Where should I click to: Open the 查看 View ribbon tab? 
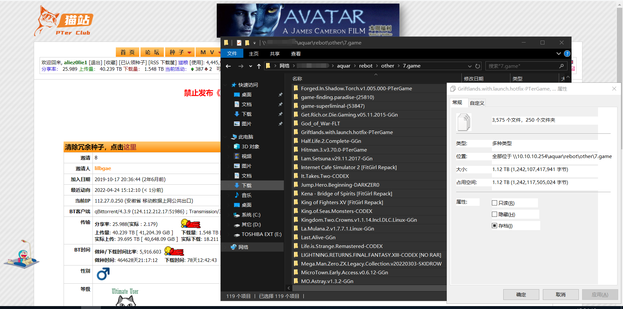click(296, 54)
